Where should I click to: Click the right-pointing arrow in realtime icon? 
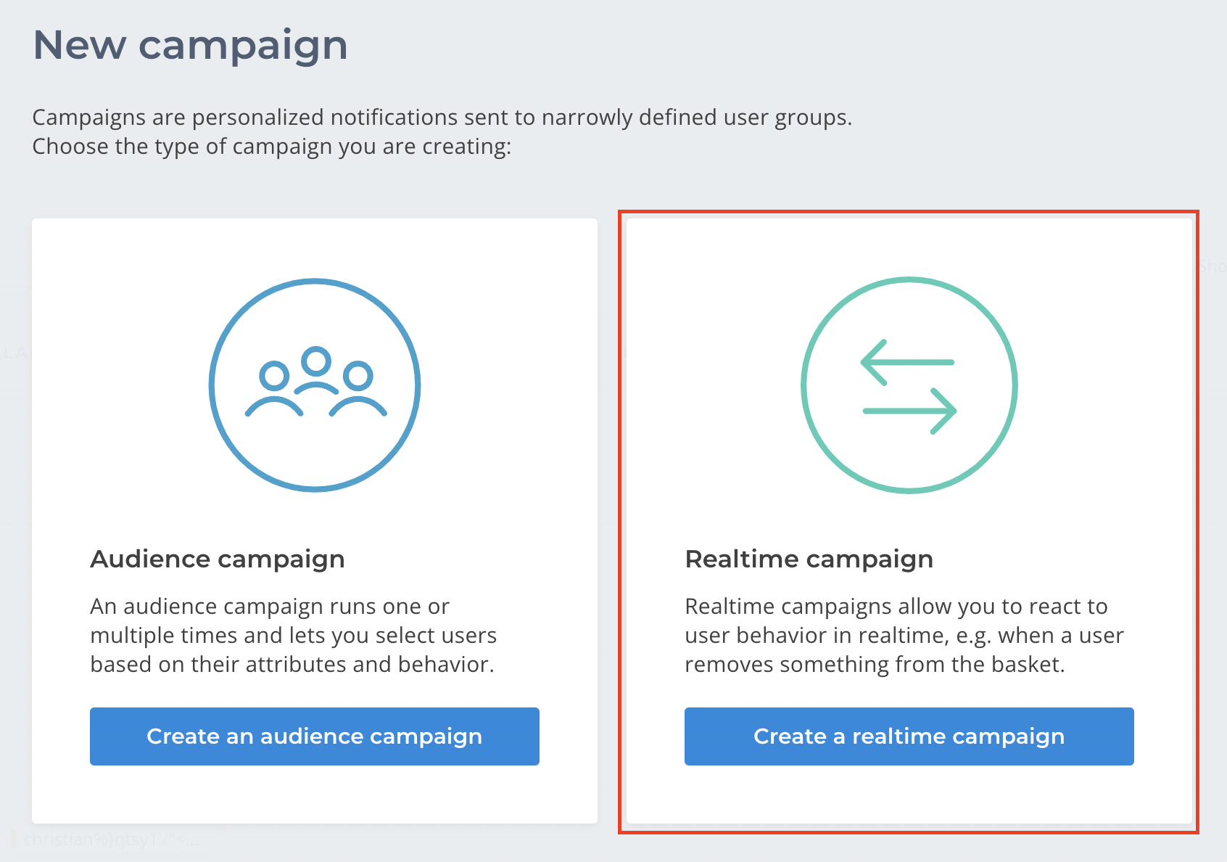pyautogui.click(x=909, y=411)
